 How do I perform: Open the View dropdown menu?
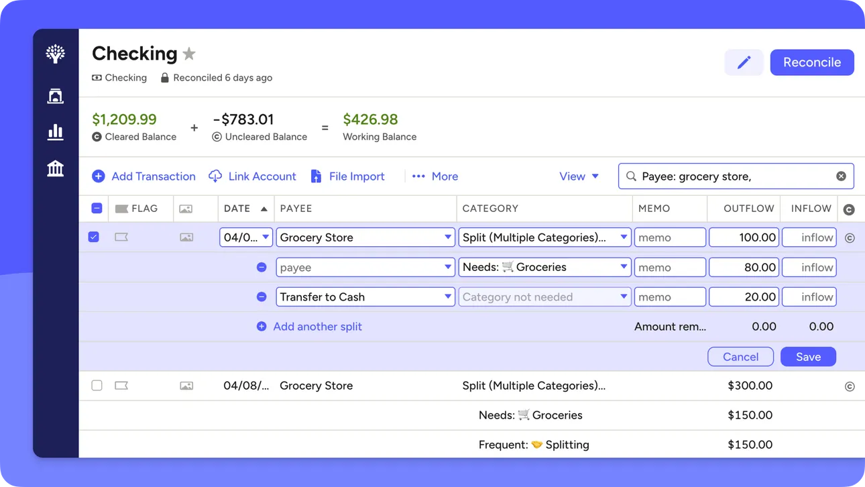pos(579,176)
